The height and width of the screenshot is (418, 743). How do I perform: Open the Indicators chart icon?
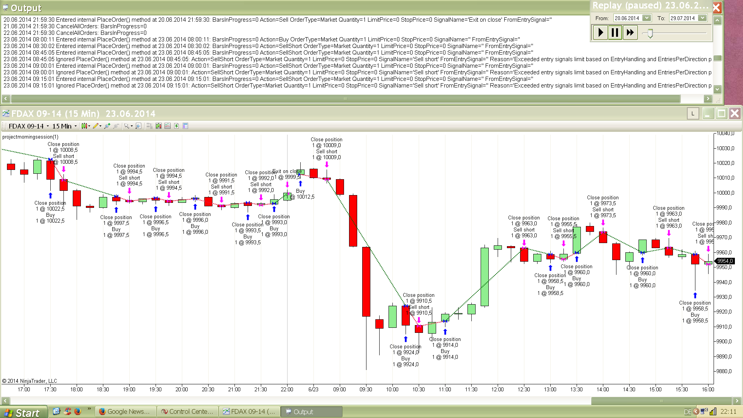pyautogui.click(x=168, y=126)
